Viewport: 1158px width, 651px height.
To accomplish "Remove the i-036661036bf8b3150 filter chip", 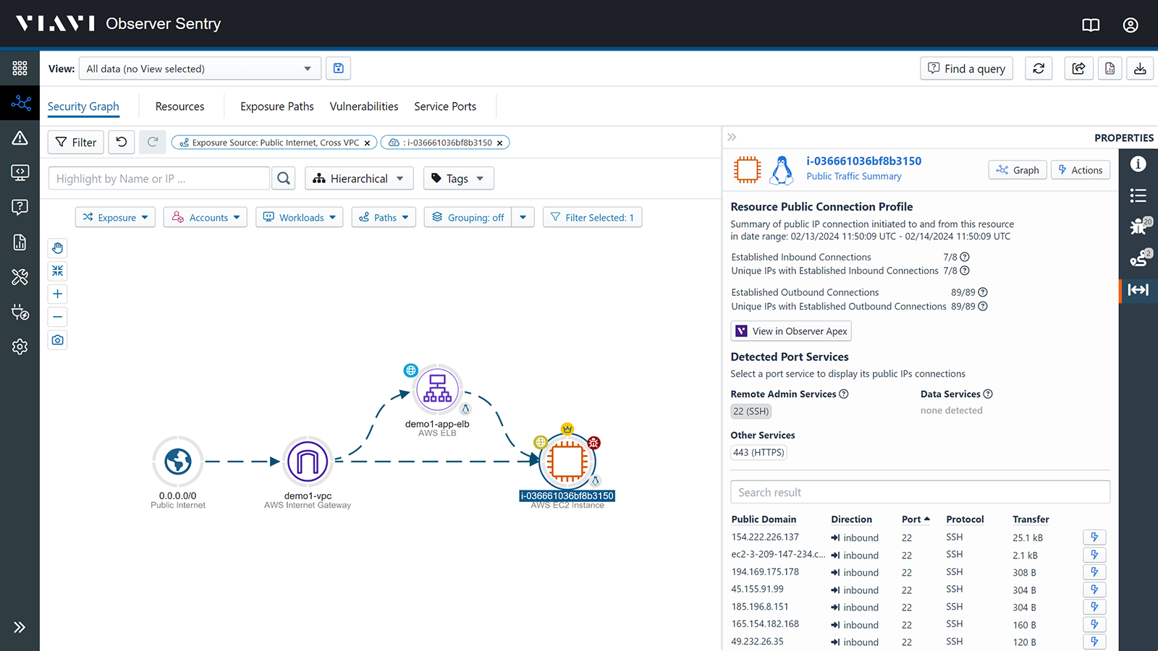I will pyautogui.click(x=499, y=142).
